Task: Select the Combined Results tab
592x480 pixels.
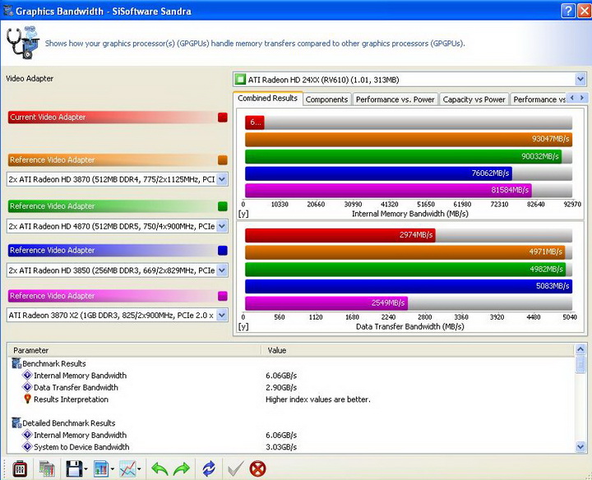Action: click(268, 99)
